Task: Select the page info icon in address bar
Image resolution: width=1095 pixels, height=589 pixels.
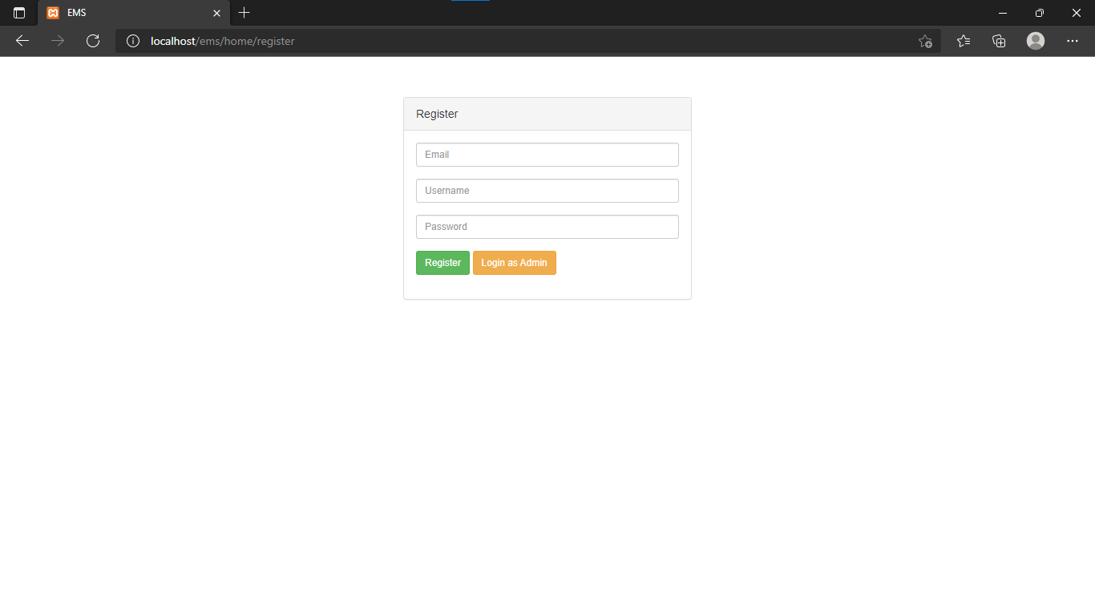Action: (x=133, y=41)
